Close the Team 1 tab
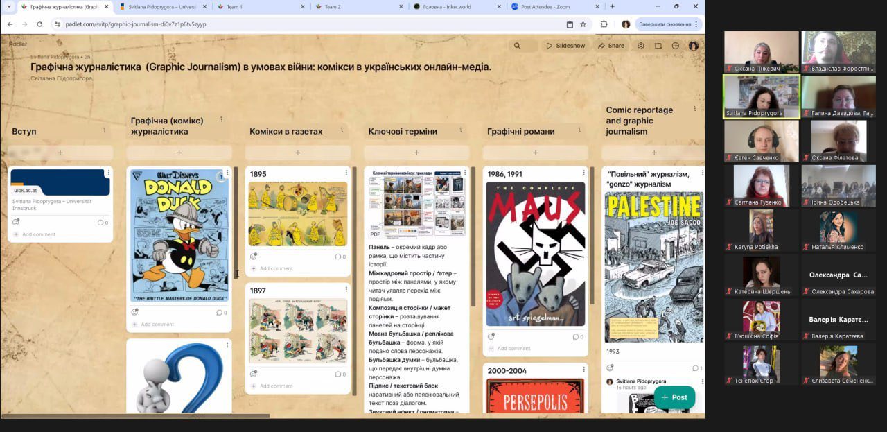 [x=302, y=6]
